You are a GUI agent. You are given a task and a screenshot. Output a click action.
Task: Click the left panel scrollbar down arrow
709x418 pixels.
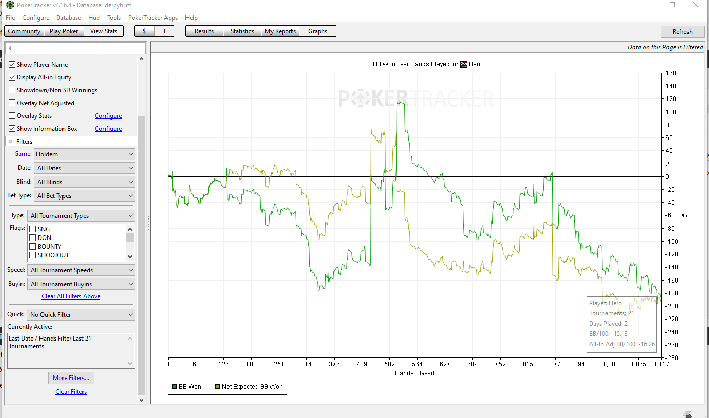click(142, 400)
